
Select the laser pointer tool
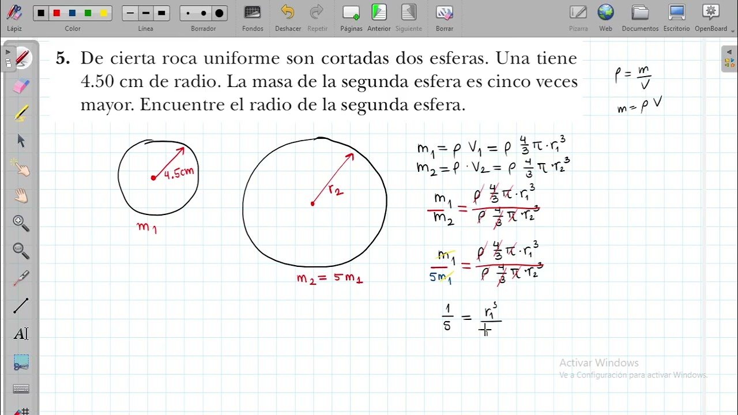pos(21,278)
